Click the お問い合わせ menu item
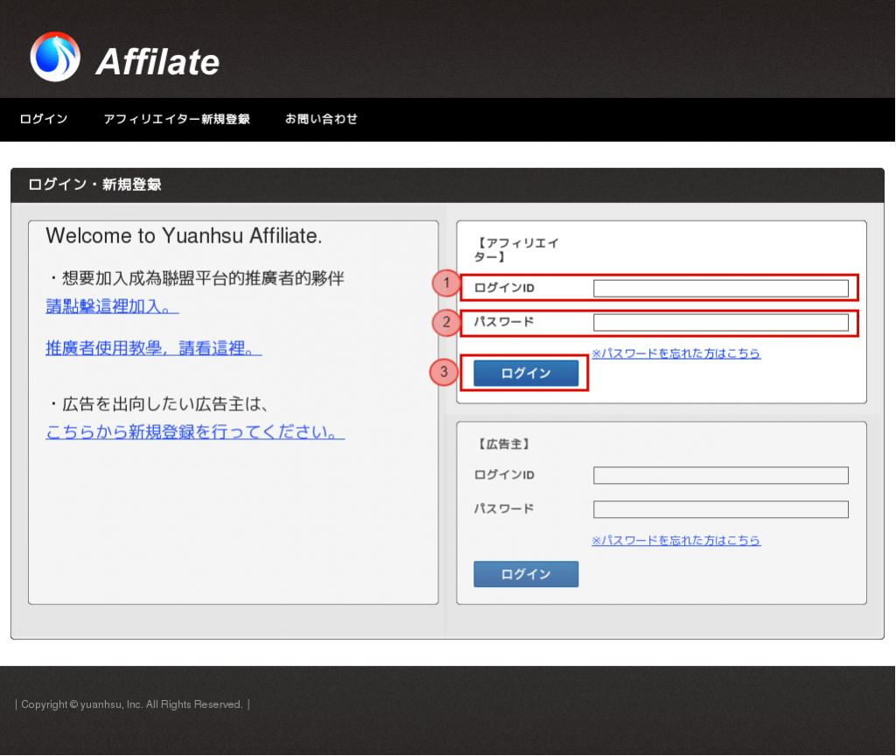 [321, 119]
